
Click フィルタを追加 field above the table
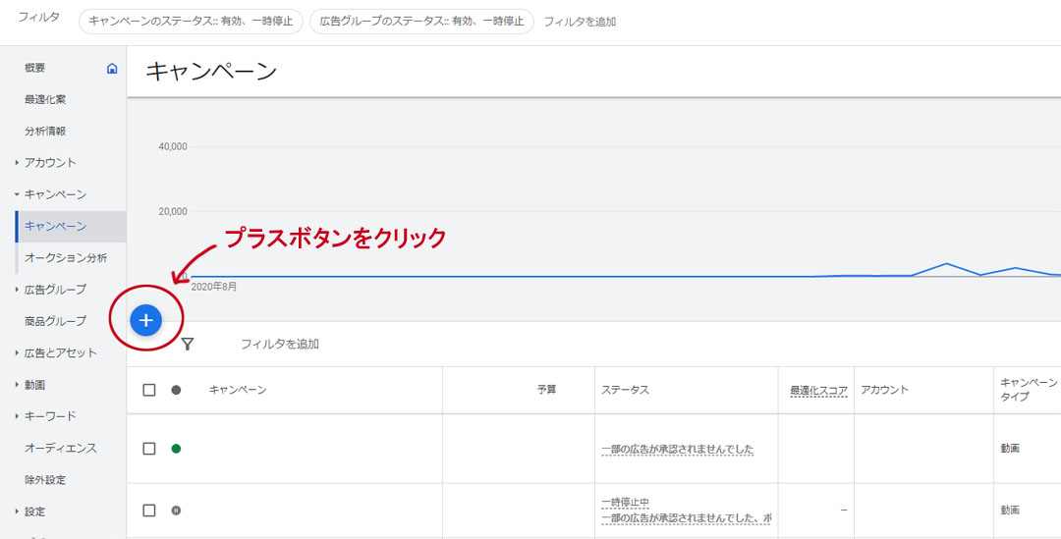(x=280, y=344)
